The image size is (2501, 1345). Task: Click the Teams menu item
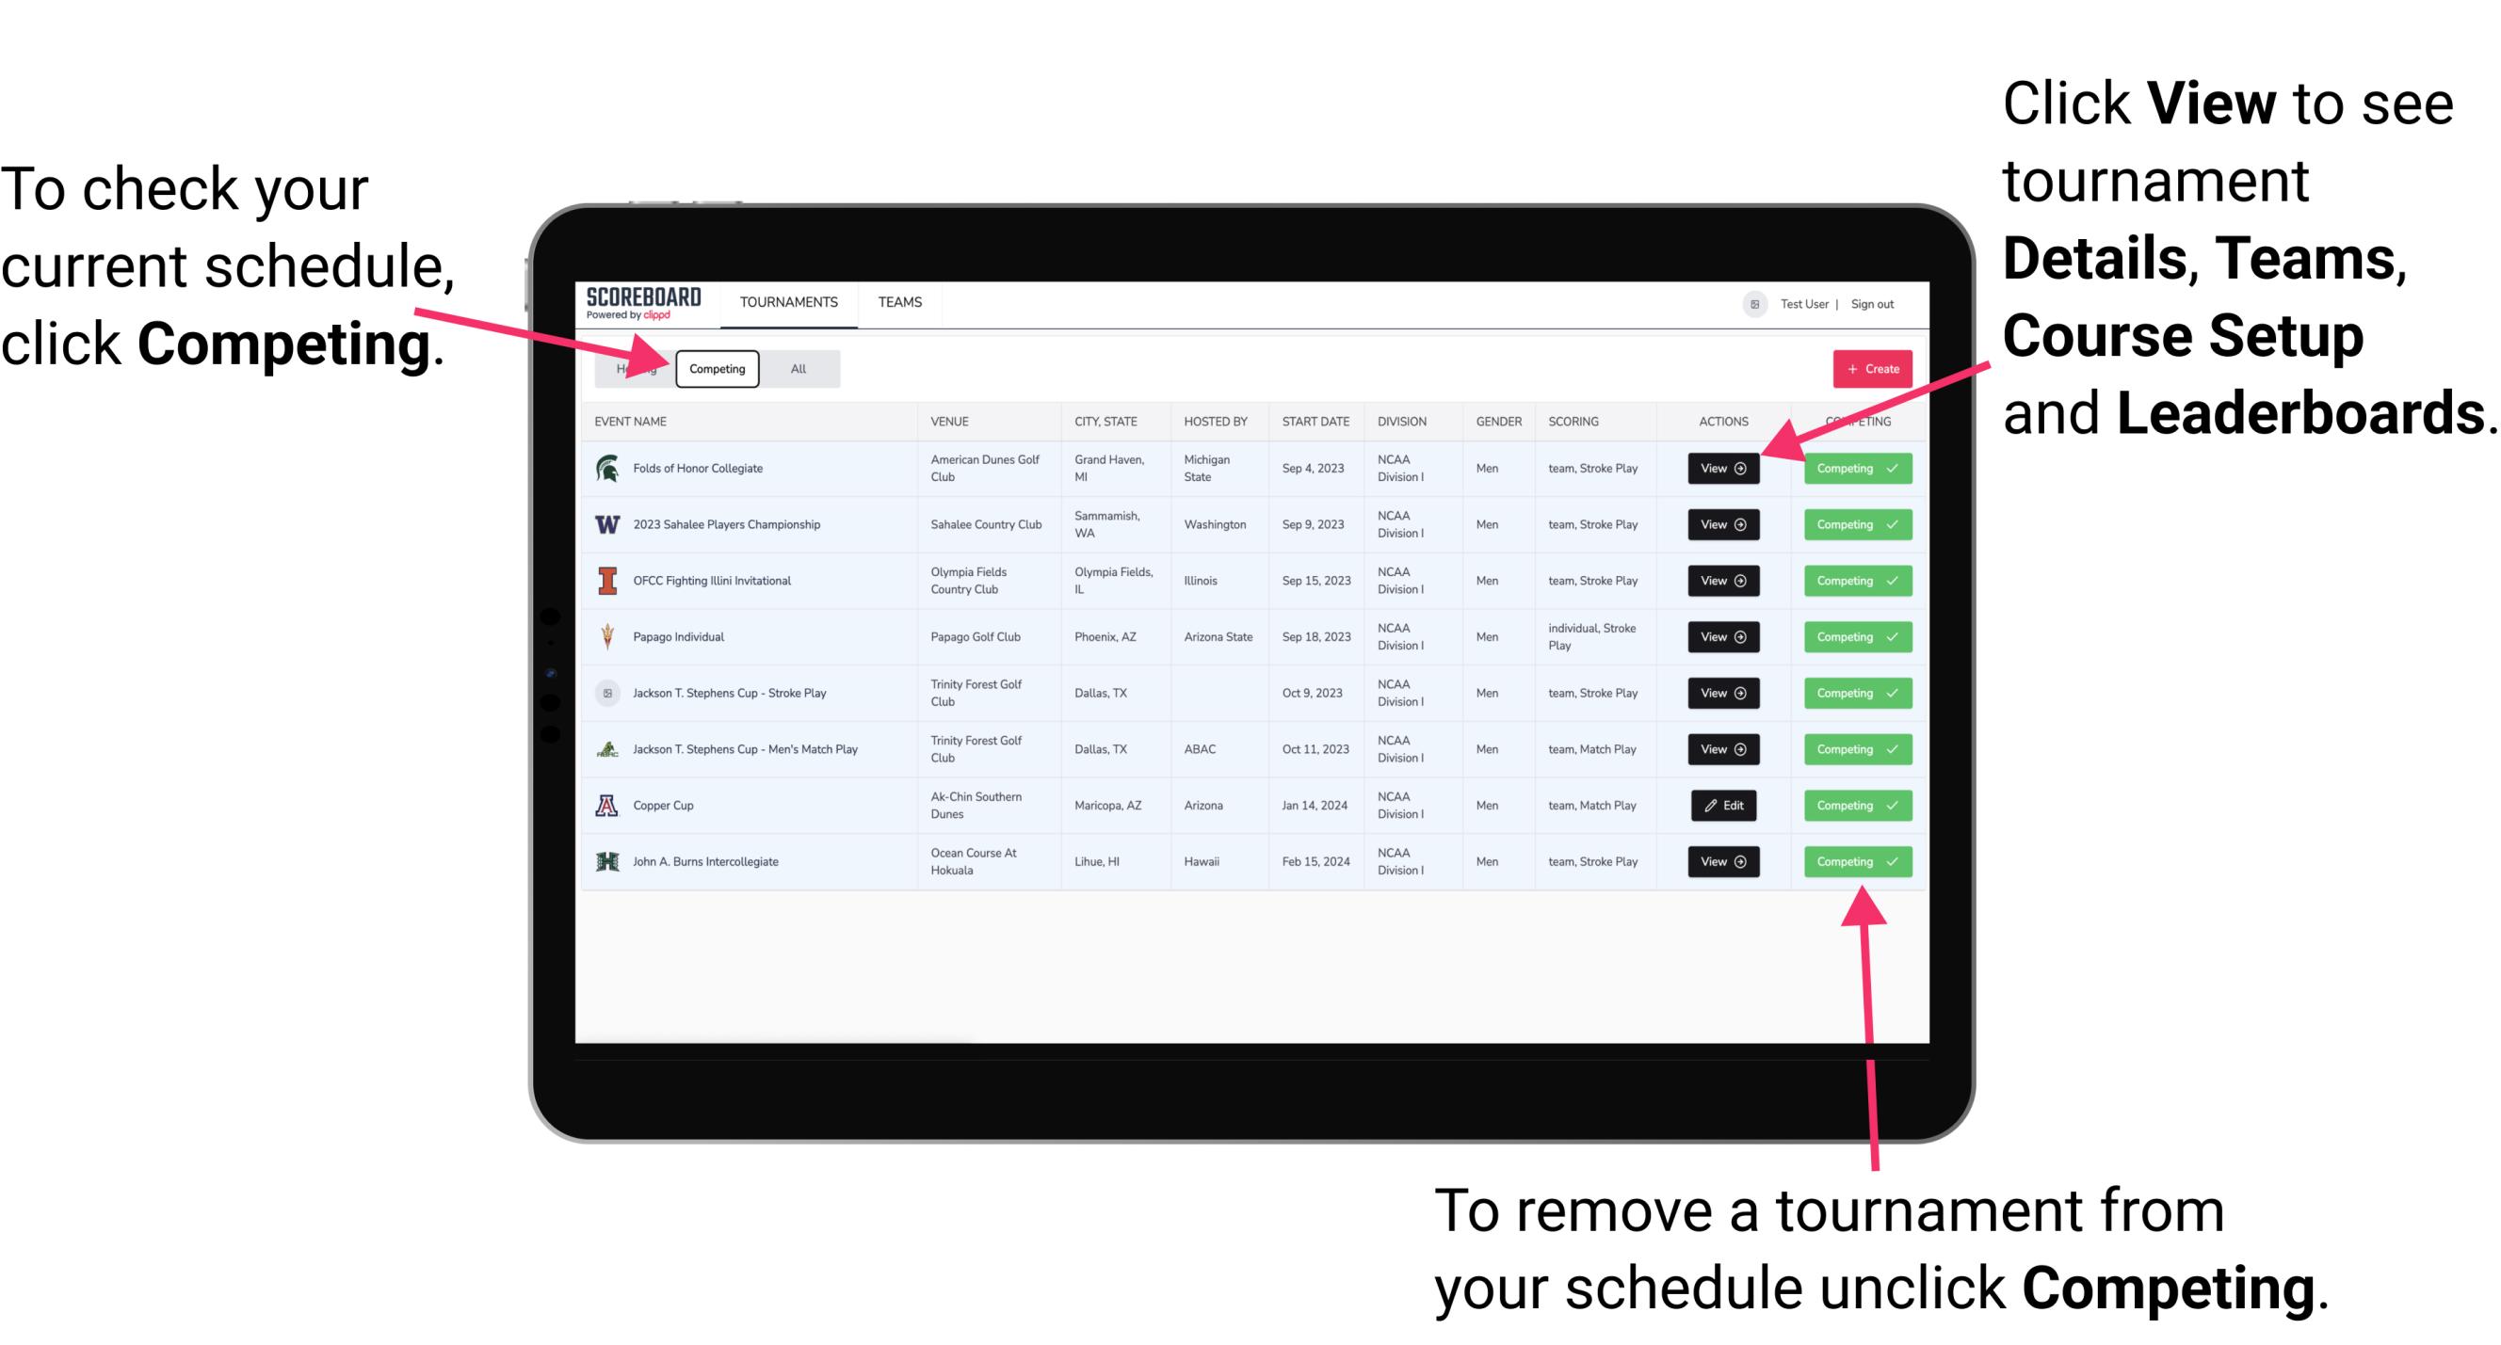[x=903, y=303]
